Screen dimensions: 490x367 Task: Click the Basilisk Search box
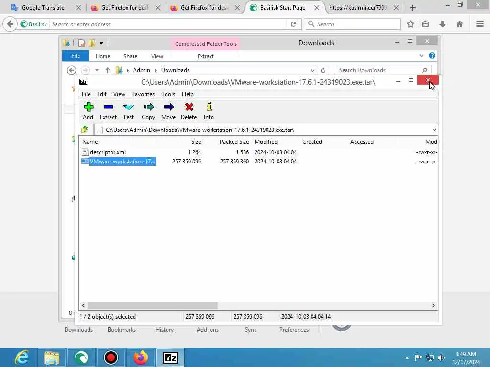[353, 24]
